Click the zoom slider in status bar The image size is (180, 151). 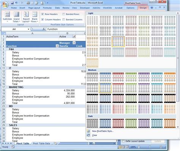150,147
